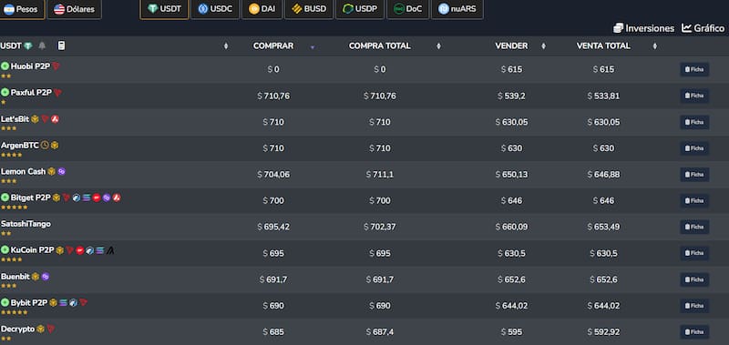Screen dimensions: 729x345
Task: Click SatoshiTango vender price $ 660,09
Action: pos(511,227)
